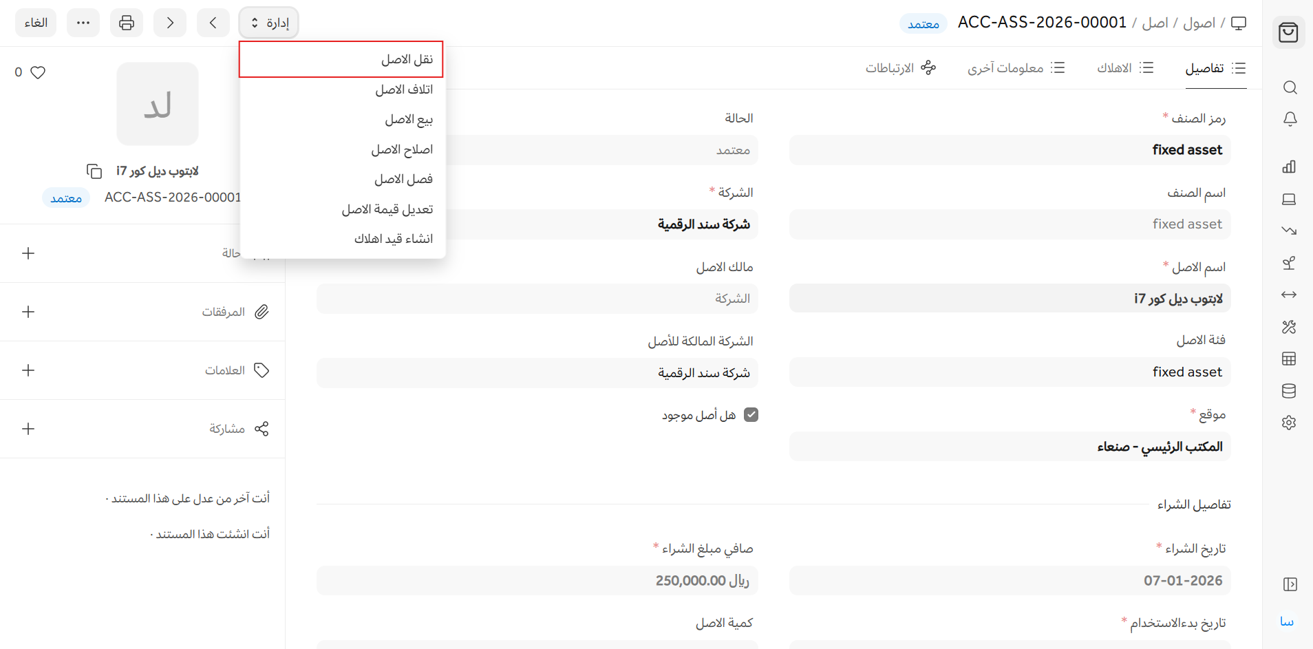
Task: Open notifications bell icon
Action: click(x=1290, y=119)
